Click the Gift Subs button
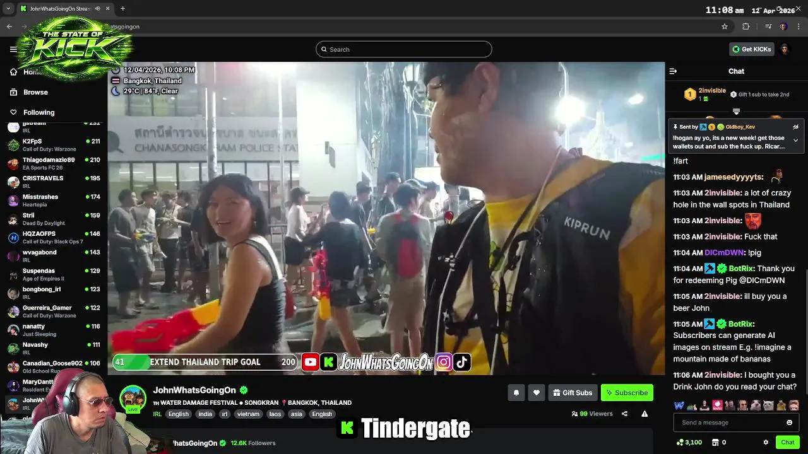Screen dimensions: 808x454 [x=573, y=392]
